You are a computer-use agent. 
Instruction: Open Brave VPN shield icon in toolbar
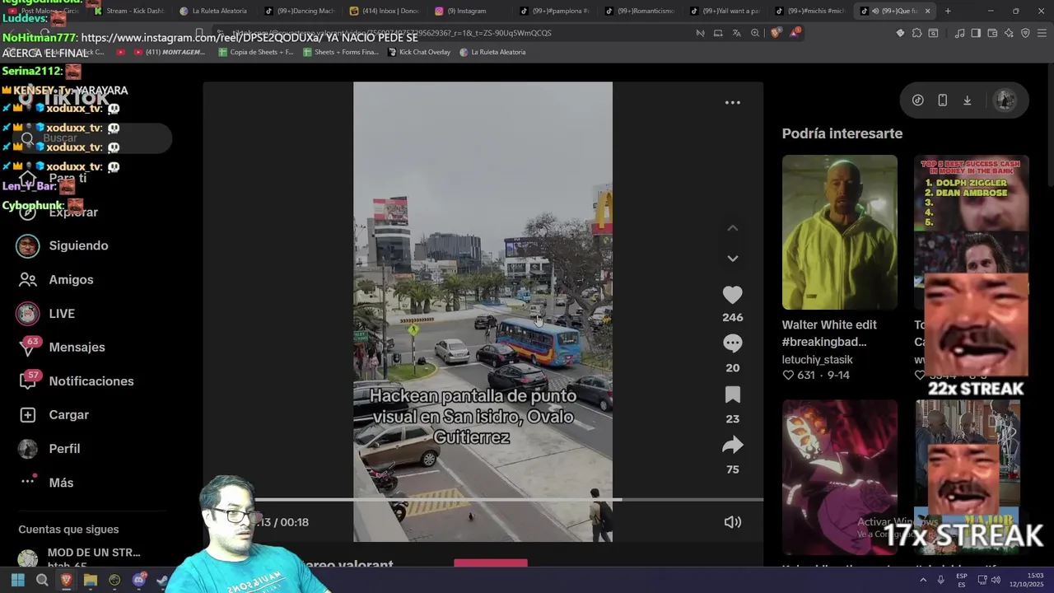click(1025, 33)
